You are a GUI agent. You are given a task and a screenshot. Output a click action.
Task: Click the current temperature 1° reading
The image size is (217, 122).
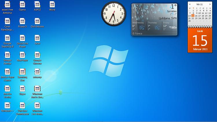pyautogui.click(x=174, y=6)
